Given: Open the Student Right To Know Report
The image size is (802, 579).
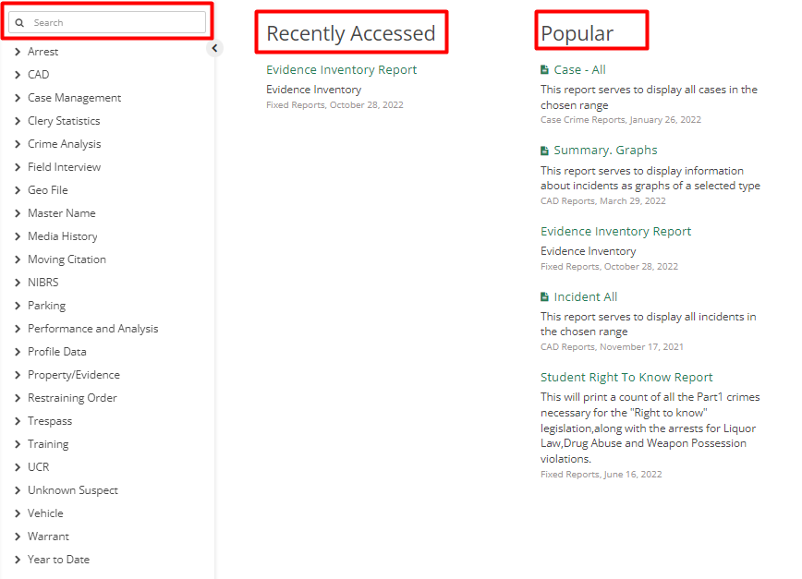Looking at the screenshot, I should pyautogui.click(x=626, y=377).
